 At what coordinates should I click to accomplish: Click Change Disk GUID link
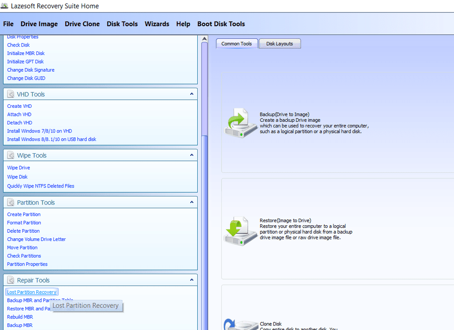click(x=26, y=79)
